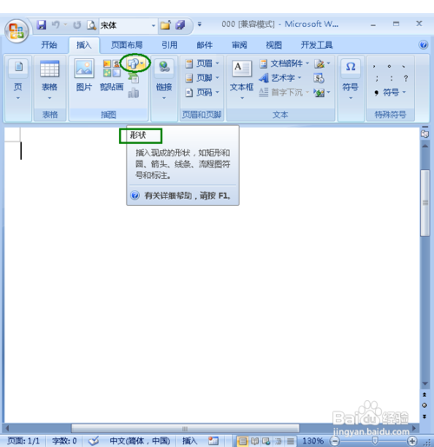Switch to the 审阅 tab
The image size is (434, 447).
(x=240, y=45)
